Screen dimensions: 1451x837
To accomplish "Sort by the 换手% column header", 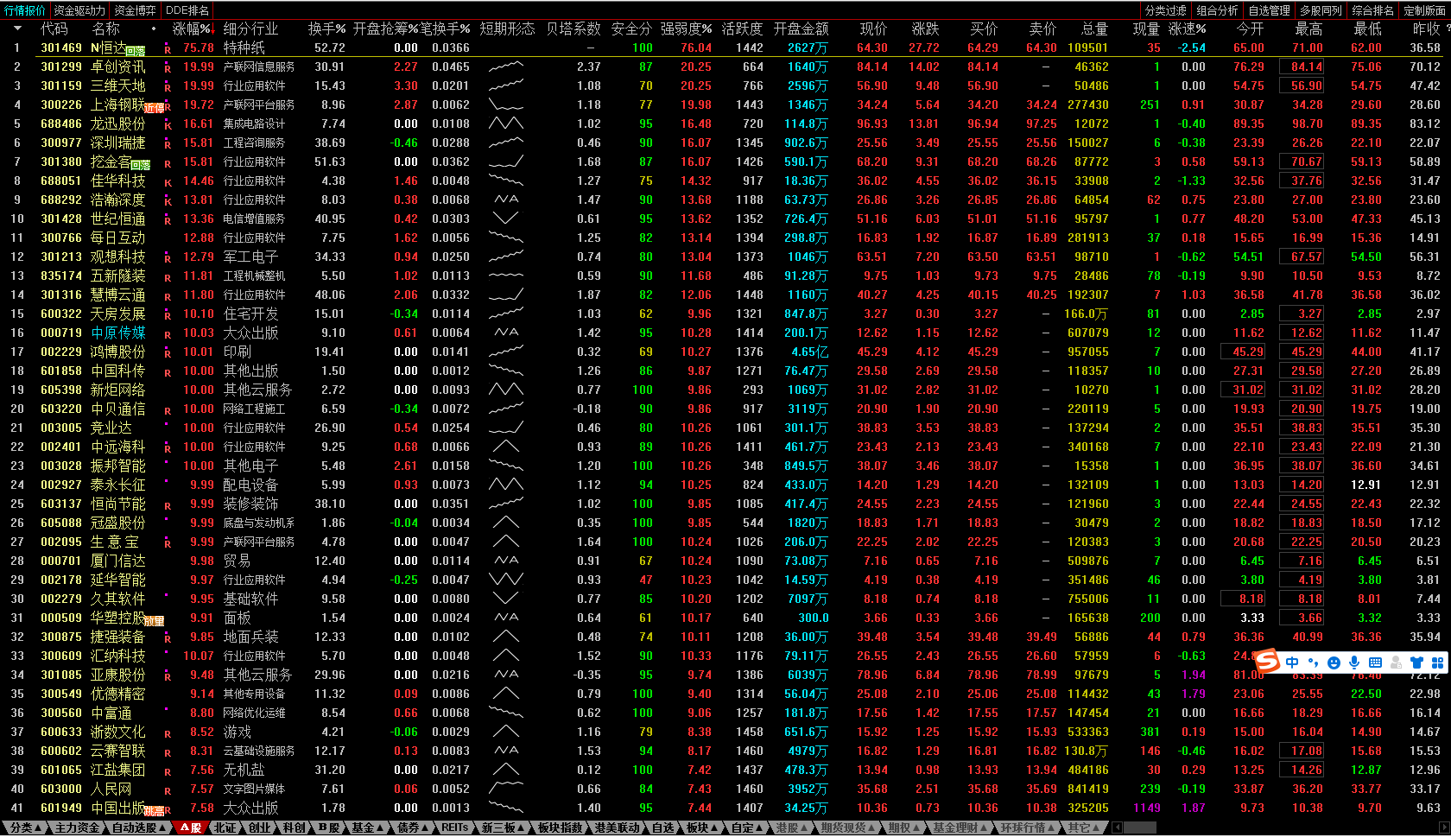I will point(326,29).
